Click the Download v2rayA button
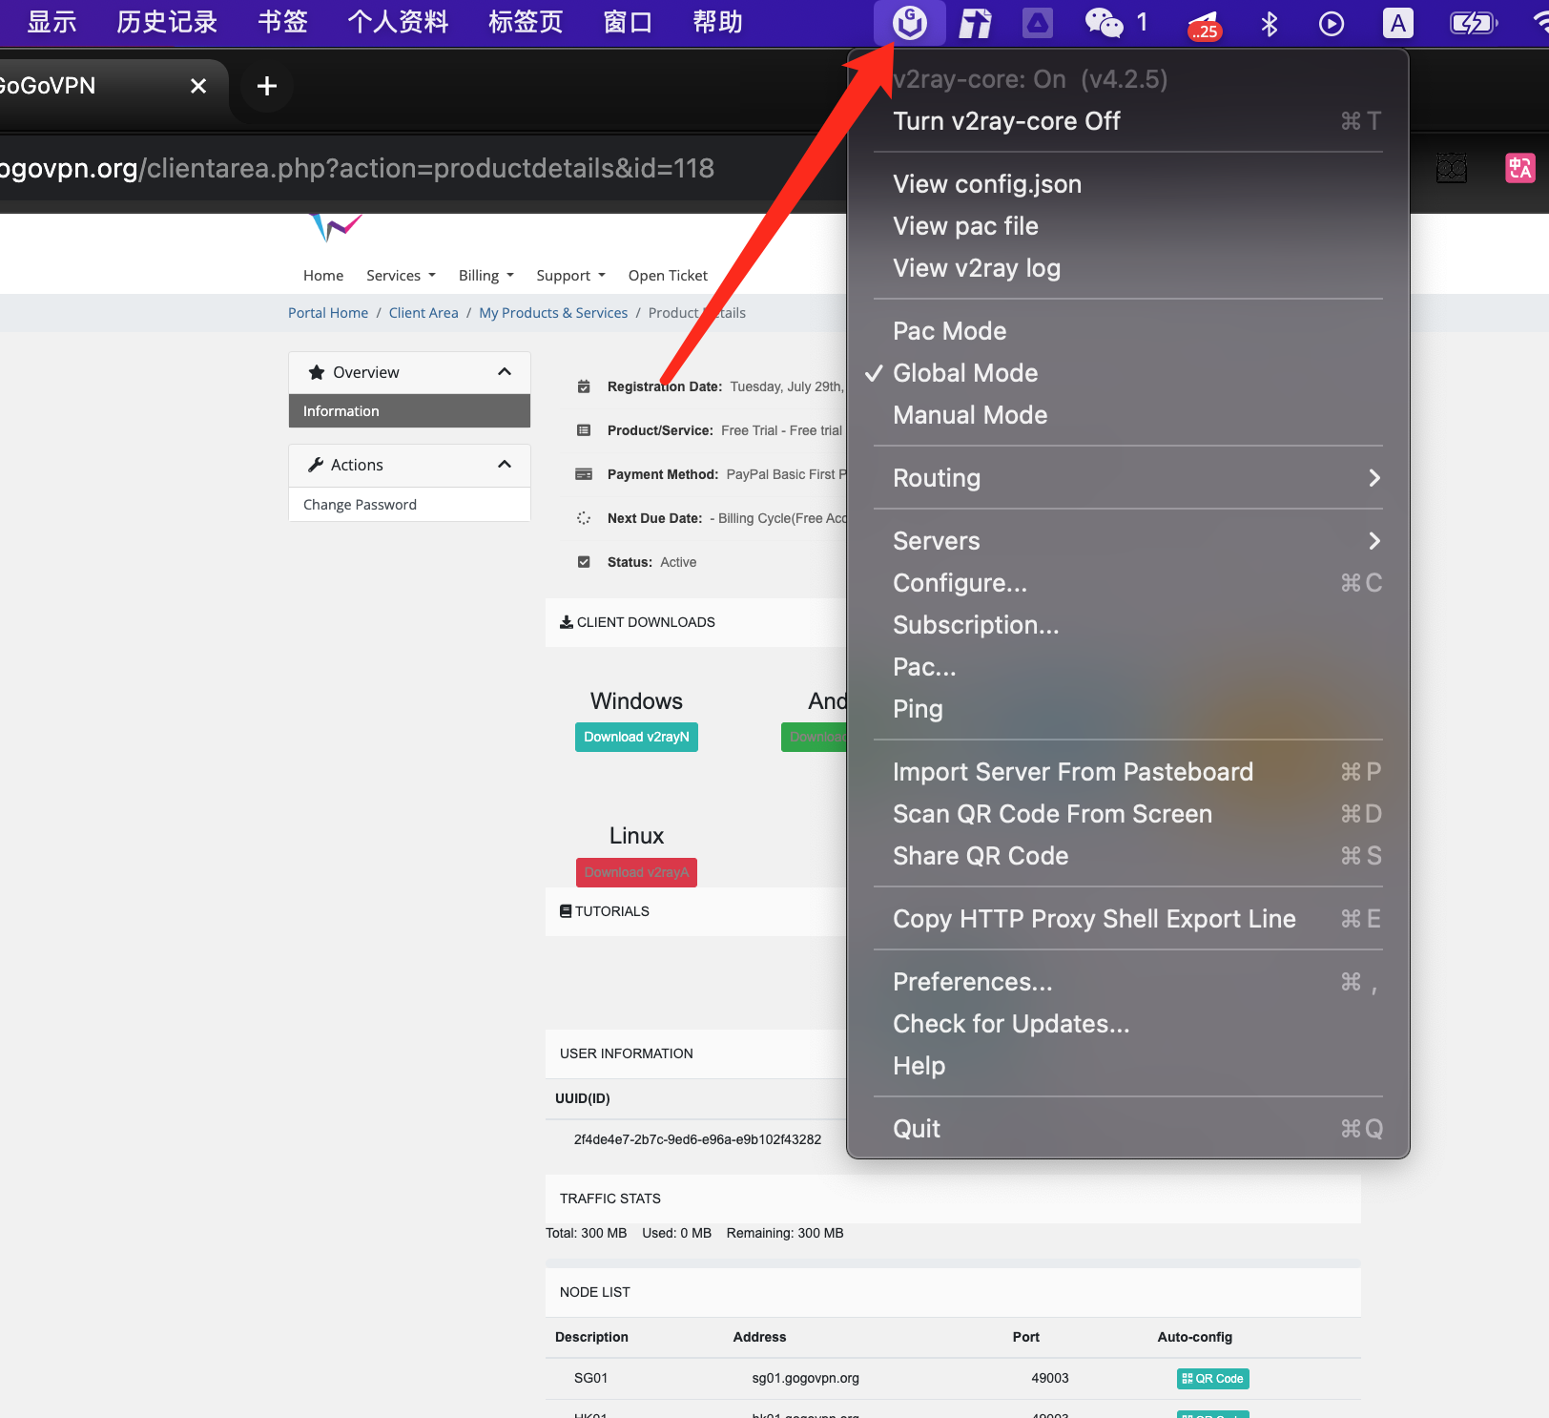The image size is (1549, 1418). click(x=636, y=873)
